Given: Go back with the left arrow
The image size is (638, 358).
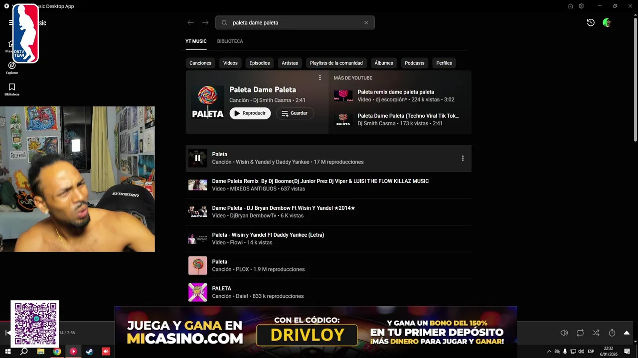Looking at the screenshot, I should coord(190,22).
